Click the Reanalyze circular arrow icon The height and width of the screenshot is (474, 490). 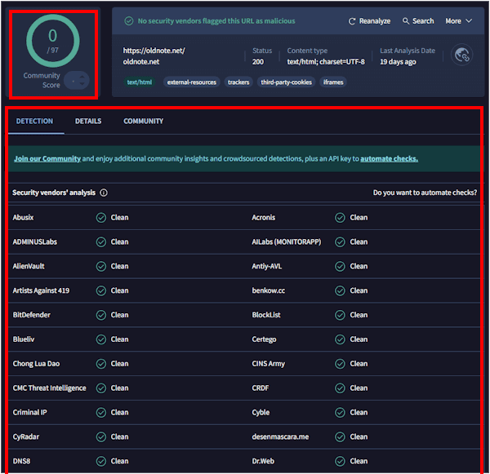[x=352, y=21]
